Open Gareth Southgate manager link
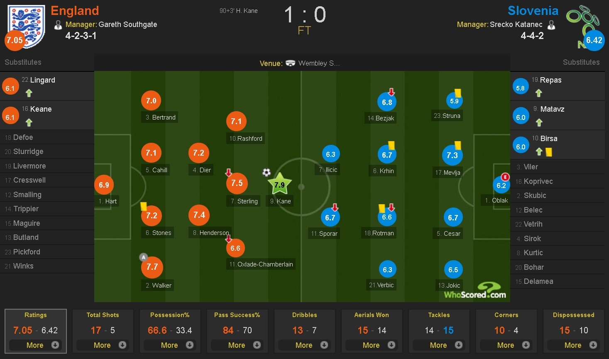Viewport: 609px width, 359px height. click(x=127, y=24)
